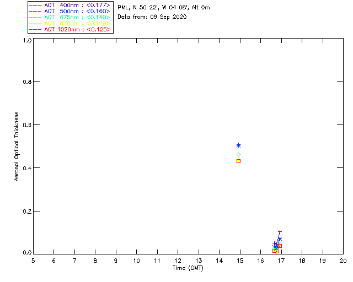Viewport: 353px width, 282px height.
Task: Click the x-axis tick label 11
Action: click(157, 261)
